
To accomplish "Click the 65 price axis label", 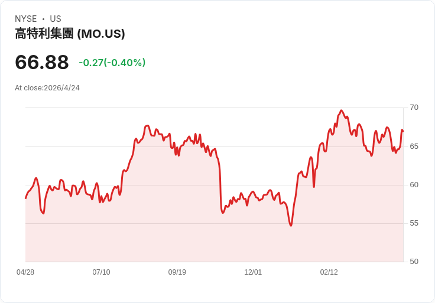I will click(414, 146).
